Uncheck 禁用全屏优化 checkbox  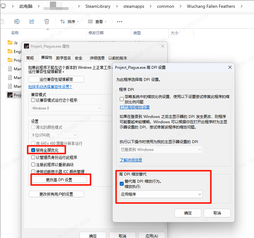pos(33,150)
